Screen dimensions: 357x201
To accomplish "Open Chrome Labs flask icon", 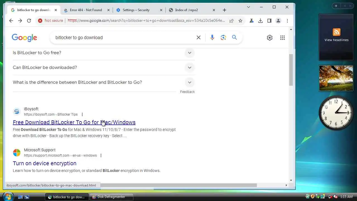I will [252, 21].
